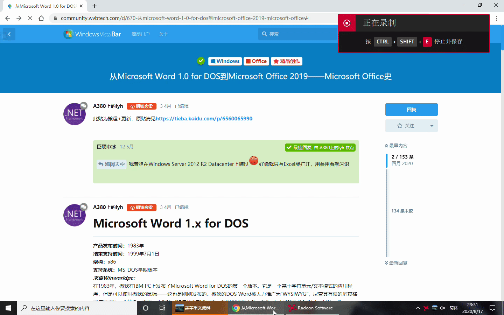This screenshot has width=504, height=315.
Task: Switch to Radeon Software taskbar item
Action: pos(313,308)
